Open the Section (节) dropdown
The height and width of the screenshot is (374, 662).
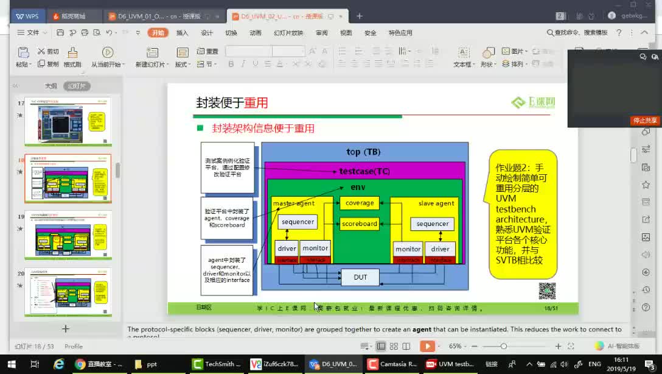click(x=207, y=64)
